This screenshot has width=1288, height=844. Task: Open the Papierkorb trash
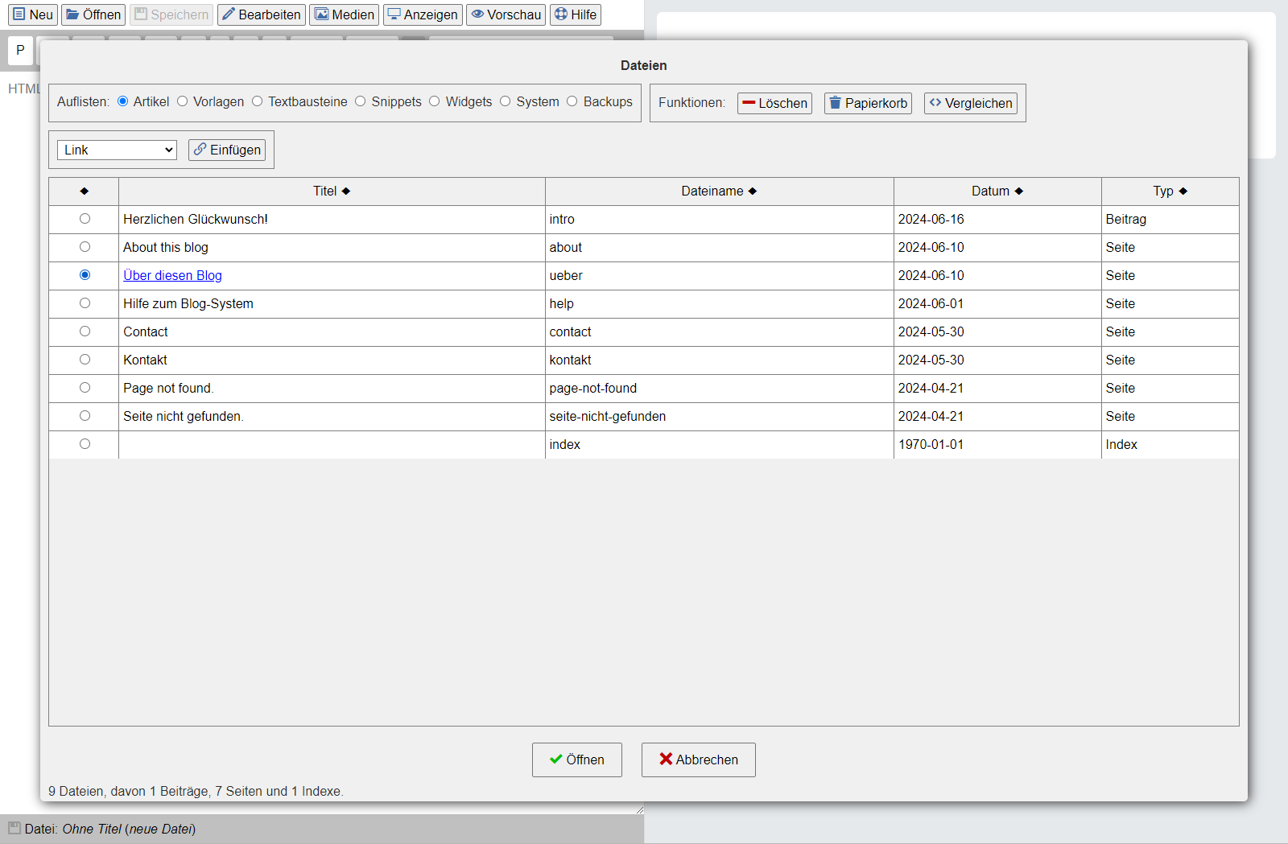(868, 103)
